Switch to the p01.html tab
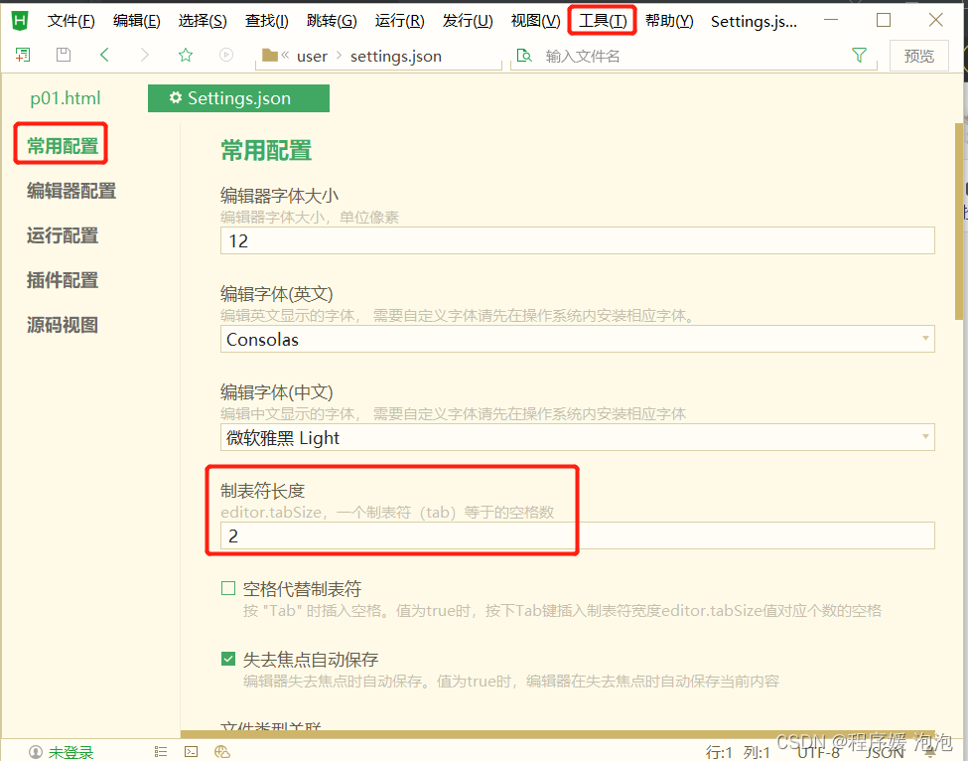This screenshot has width=968, height=761. point(66,98)
